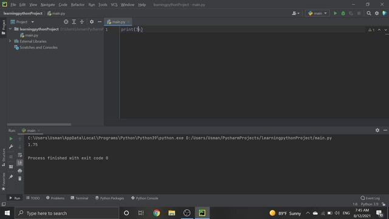Open the Problems tool window
Screen dimensions: 389x219
(x=55, y=198)
